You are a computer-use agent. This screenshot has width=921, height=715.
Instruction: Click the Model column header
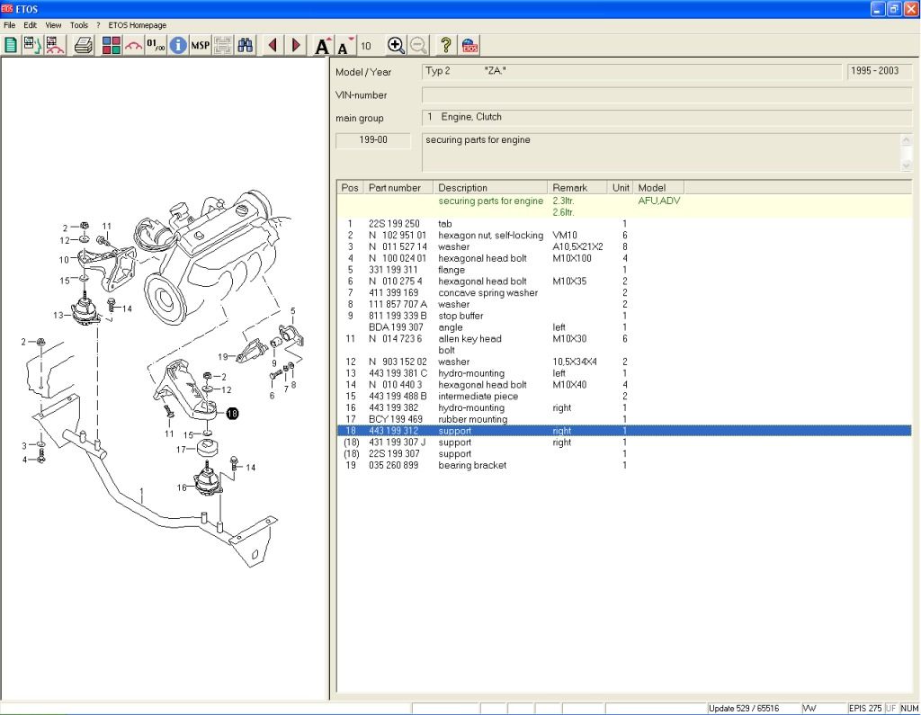click(x=658, y=187)
